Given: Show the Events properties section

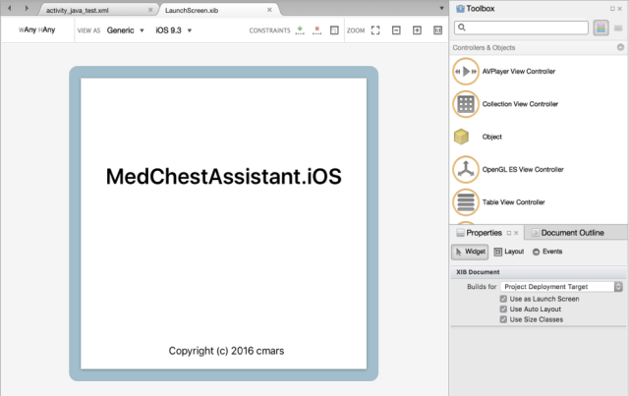Looking at the screenshot, I should [547, 252].
